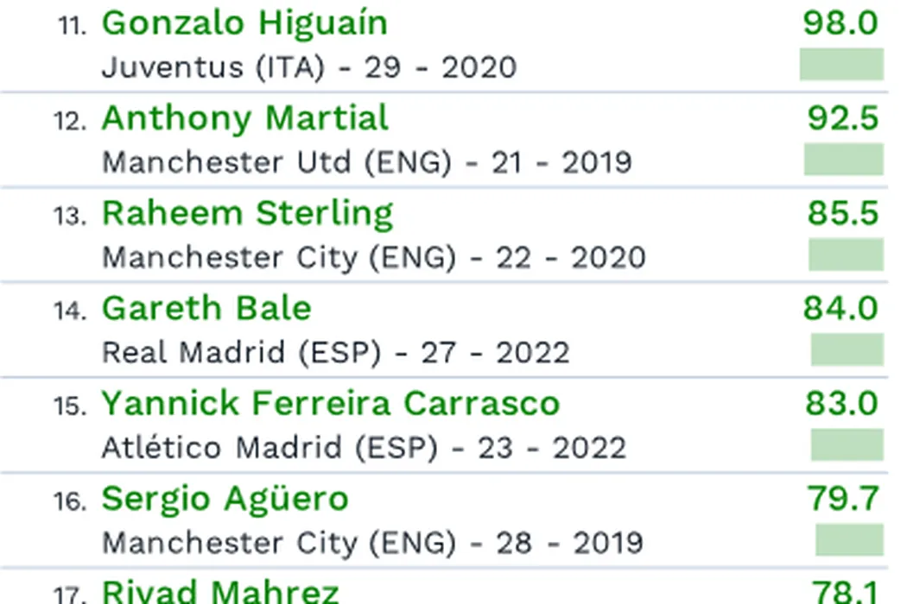Select the value bar below 83.0
907x604 pixels.
pos(847,444)
